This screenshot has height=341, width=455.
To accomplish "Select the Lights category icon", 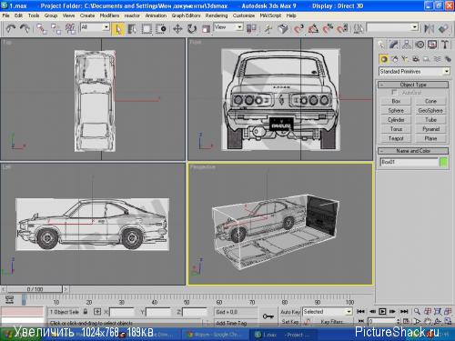I will 405,59.
